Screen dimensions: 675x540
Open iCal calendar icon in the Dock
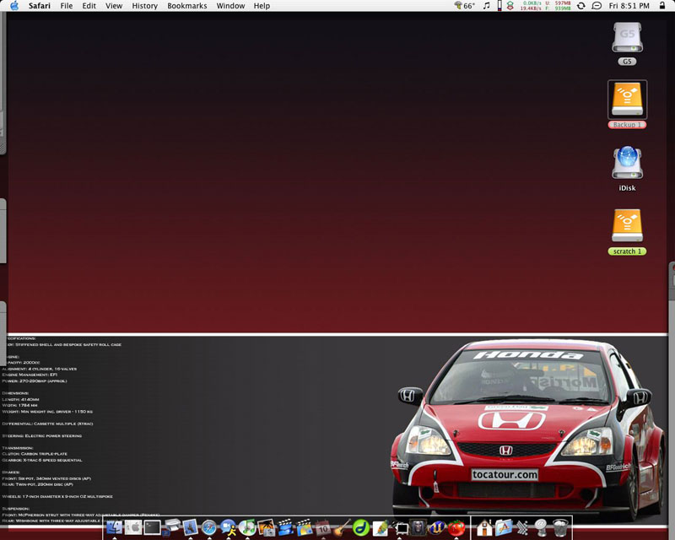(x=323, y=527)
